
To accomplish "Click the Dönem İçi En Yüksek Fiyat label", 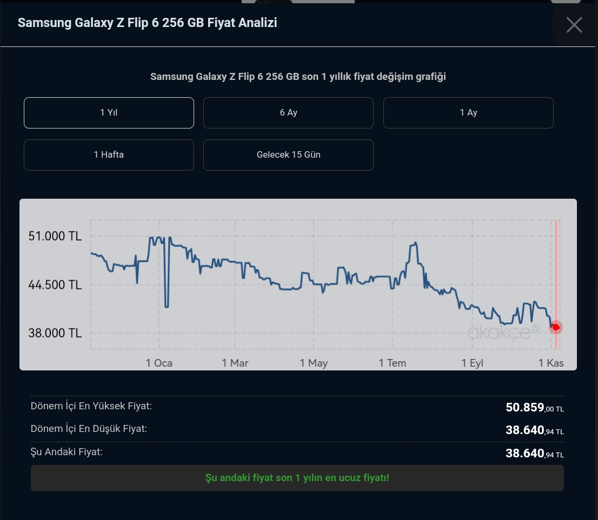I will click(x=91, y=406).
